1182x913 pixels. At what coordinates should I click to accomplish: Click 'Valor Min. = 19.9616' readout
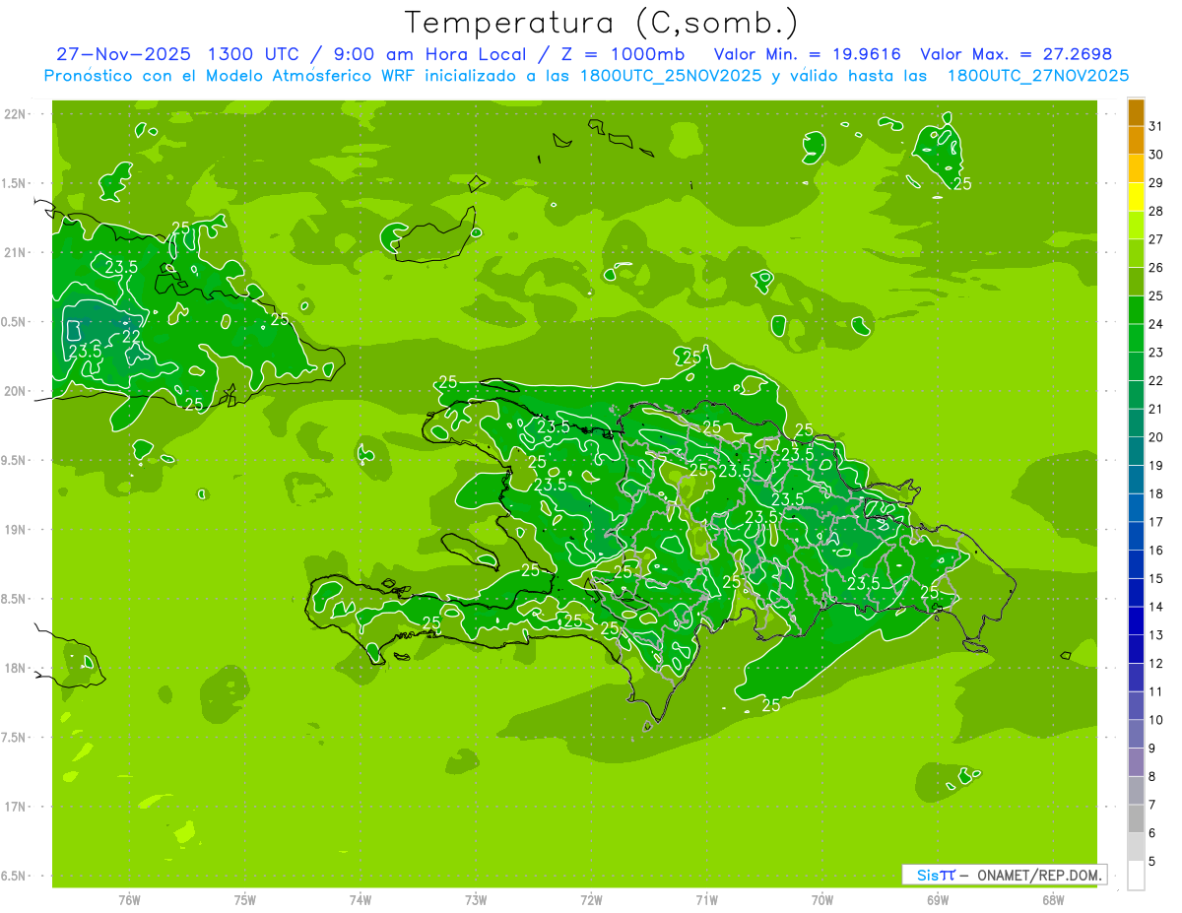tap(807, 54)
